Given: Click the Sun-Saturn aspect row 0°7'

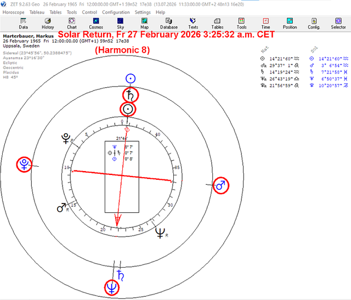Looking at the screenshot, I should pyautogui.click(x=121, y=153).
